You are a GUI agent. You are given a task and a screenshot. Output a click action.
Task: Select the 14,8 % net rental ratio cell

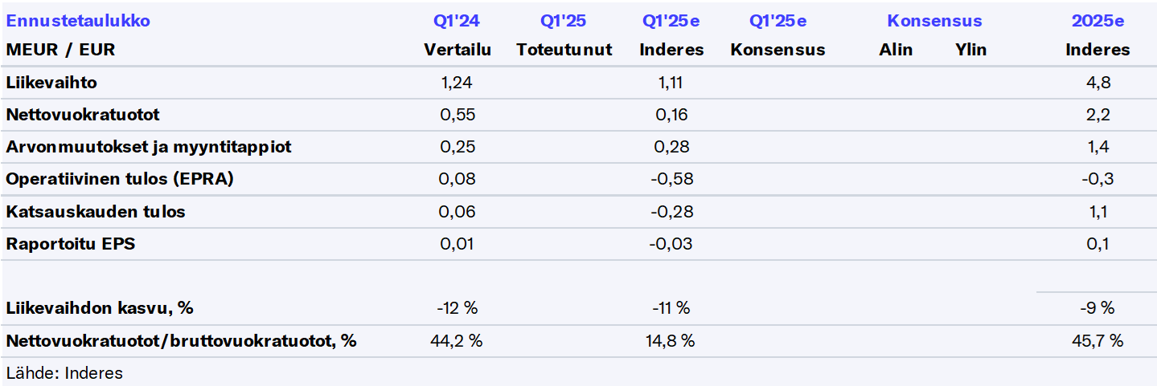(x=671, y=341)
